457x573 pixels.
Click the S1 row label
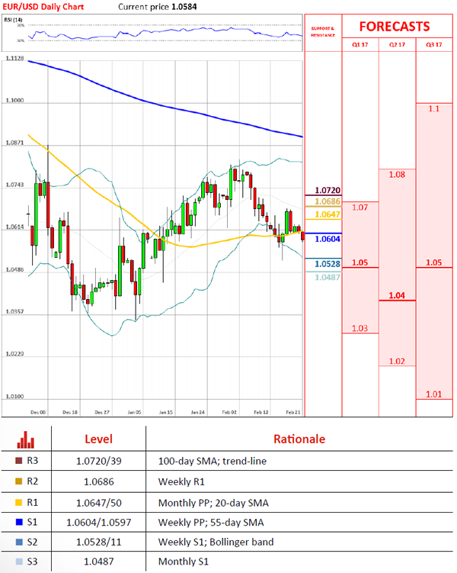pyautogui.click(x=33, y=522)
